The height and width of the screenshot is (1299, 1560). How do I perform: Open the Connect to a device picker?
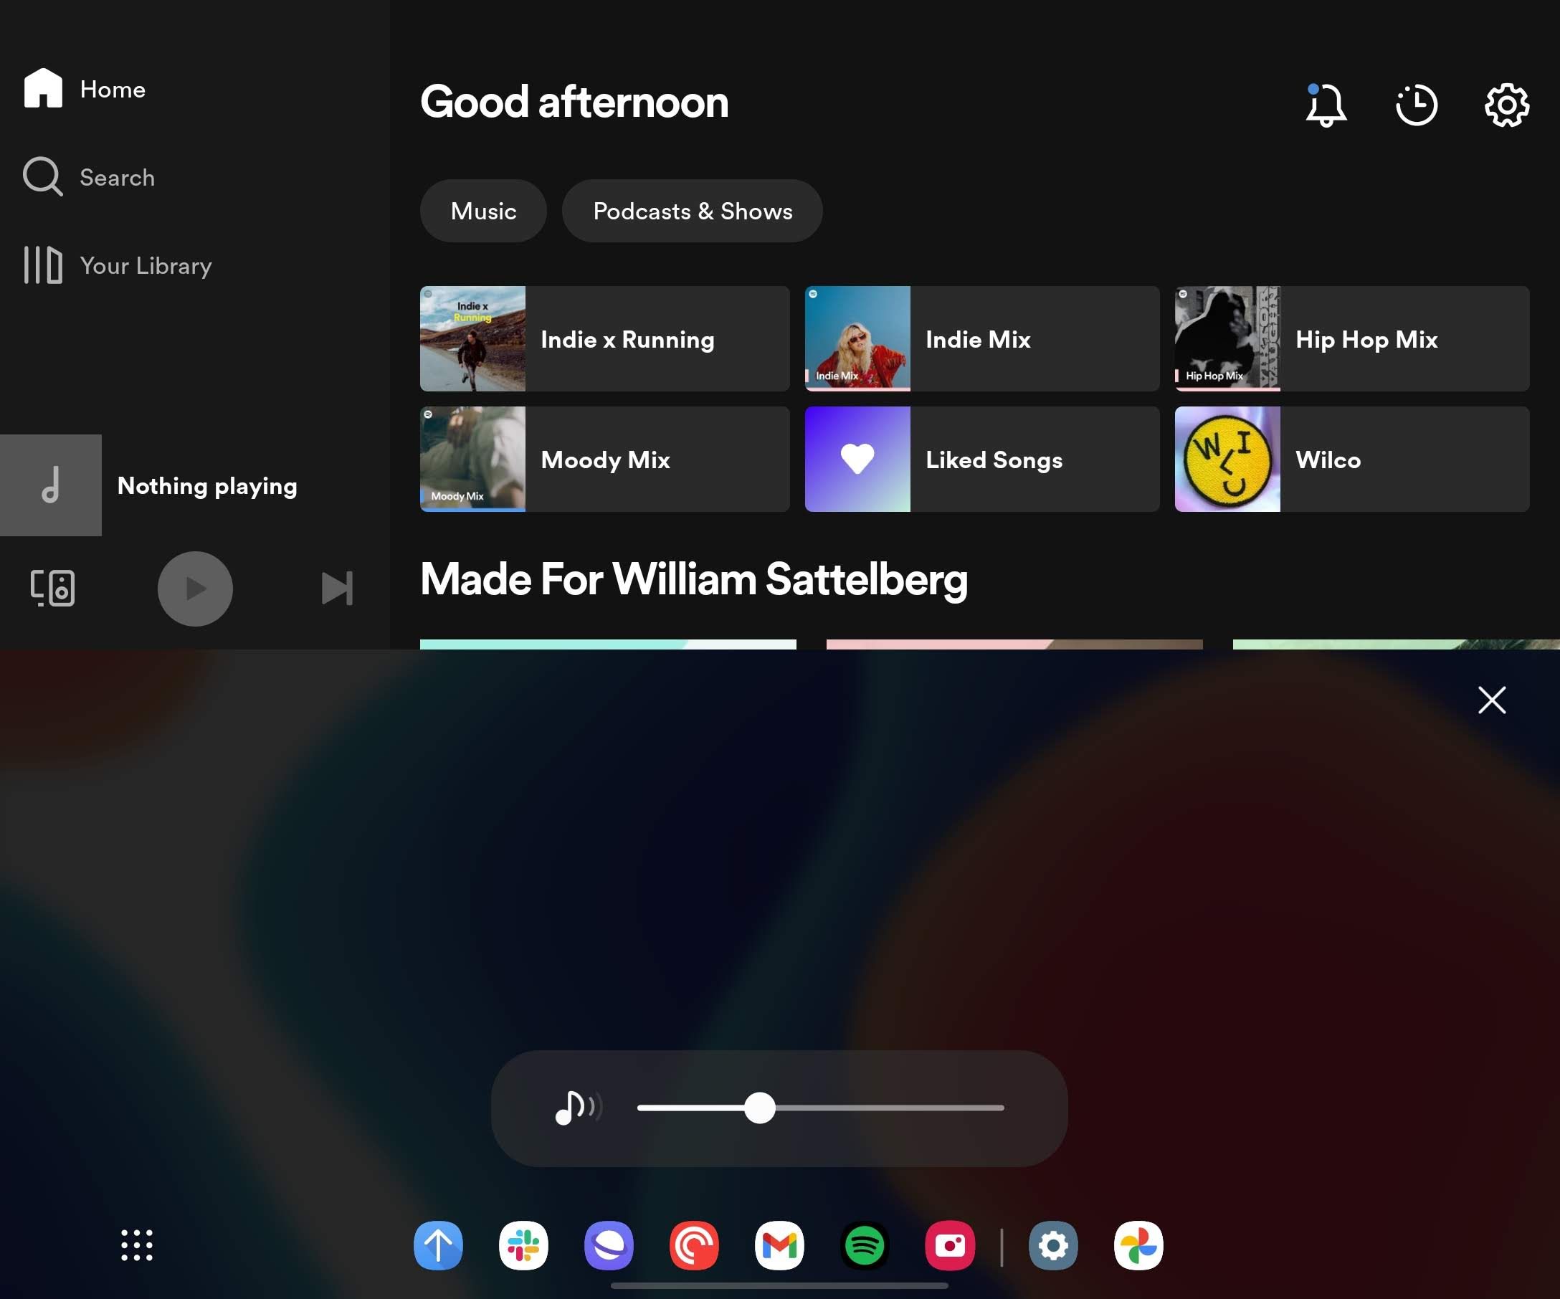coord(52,589)
